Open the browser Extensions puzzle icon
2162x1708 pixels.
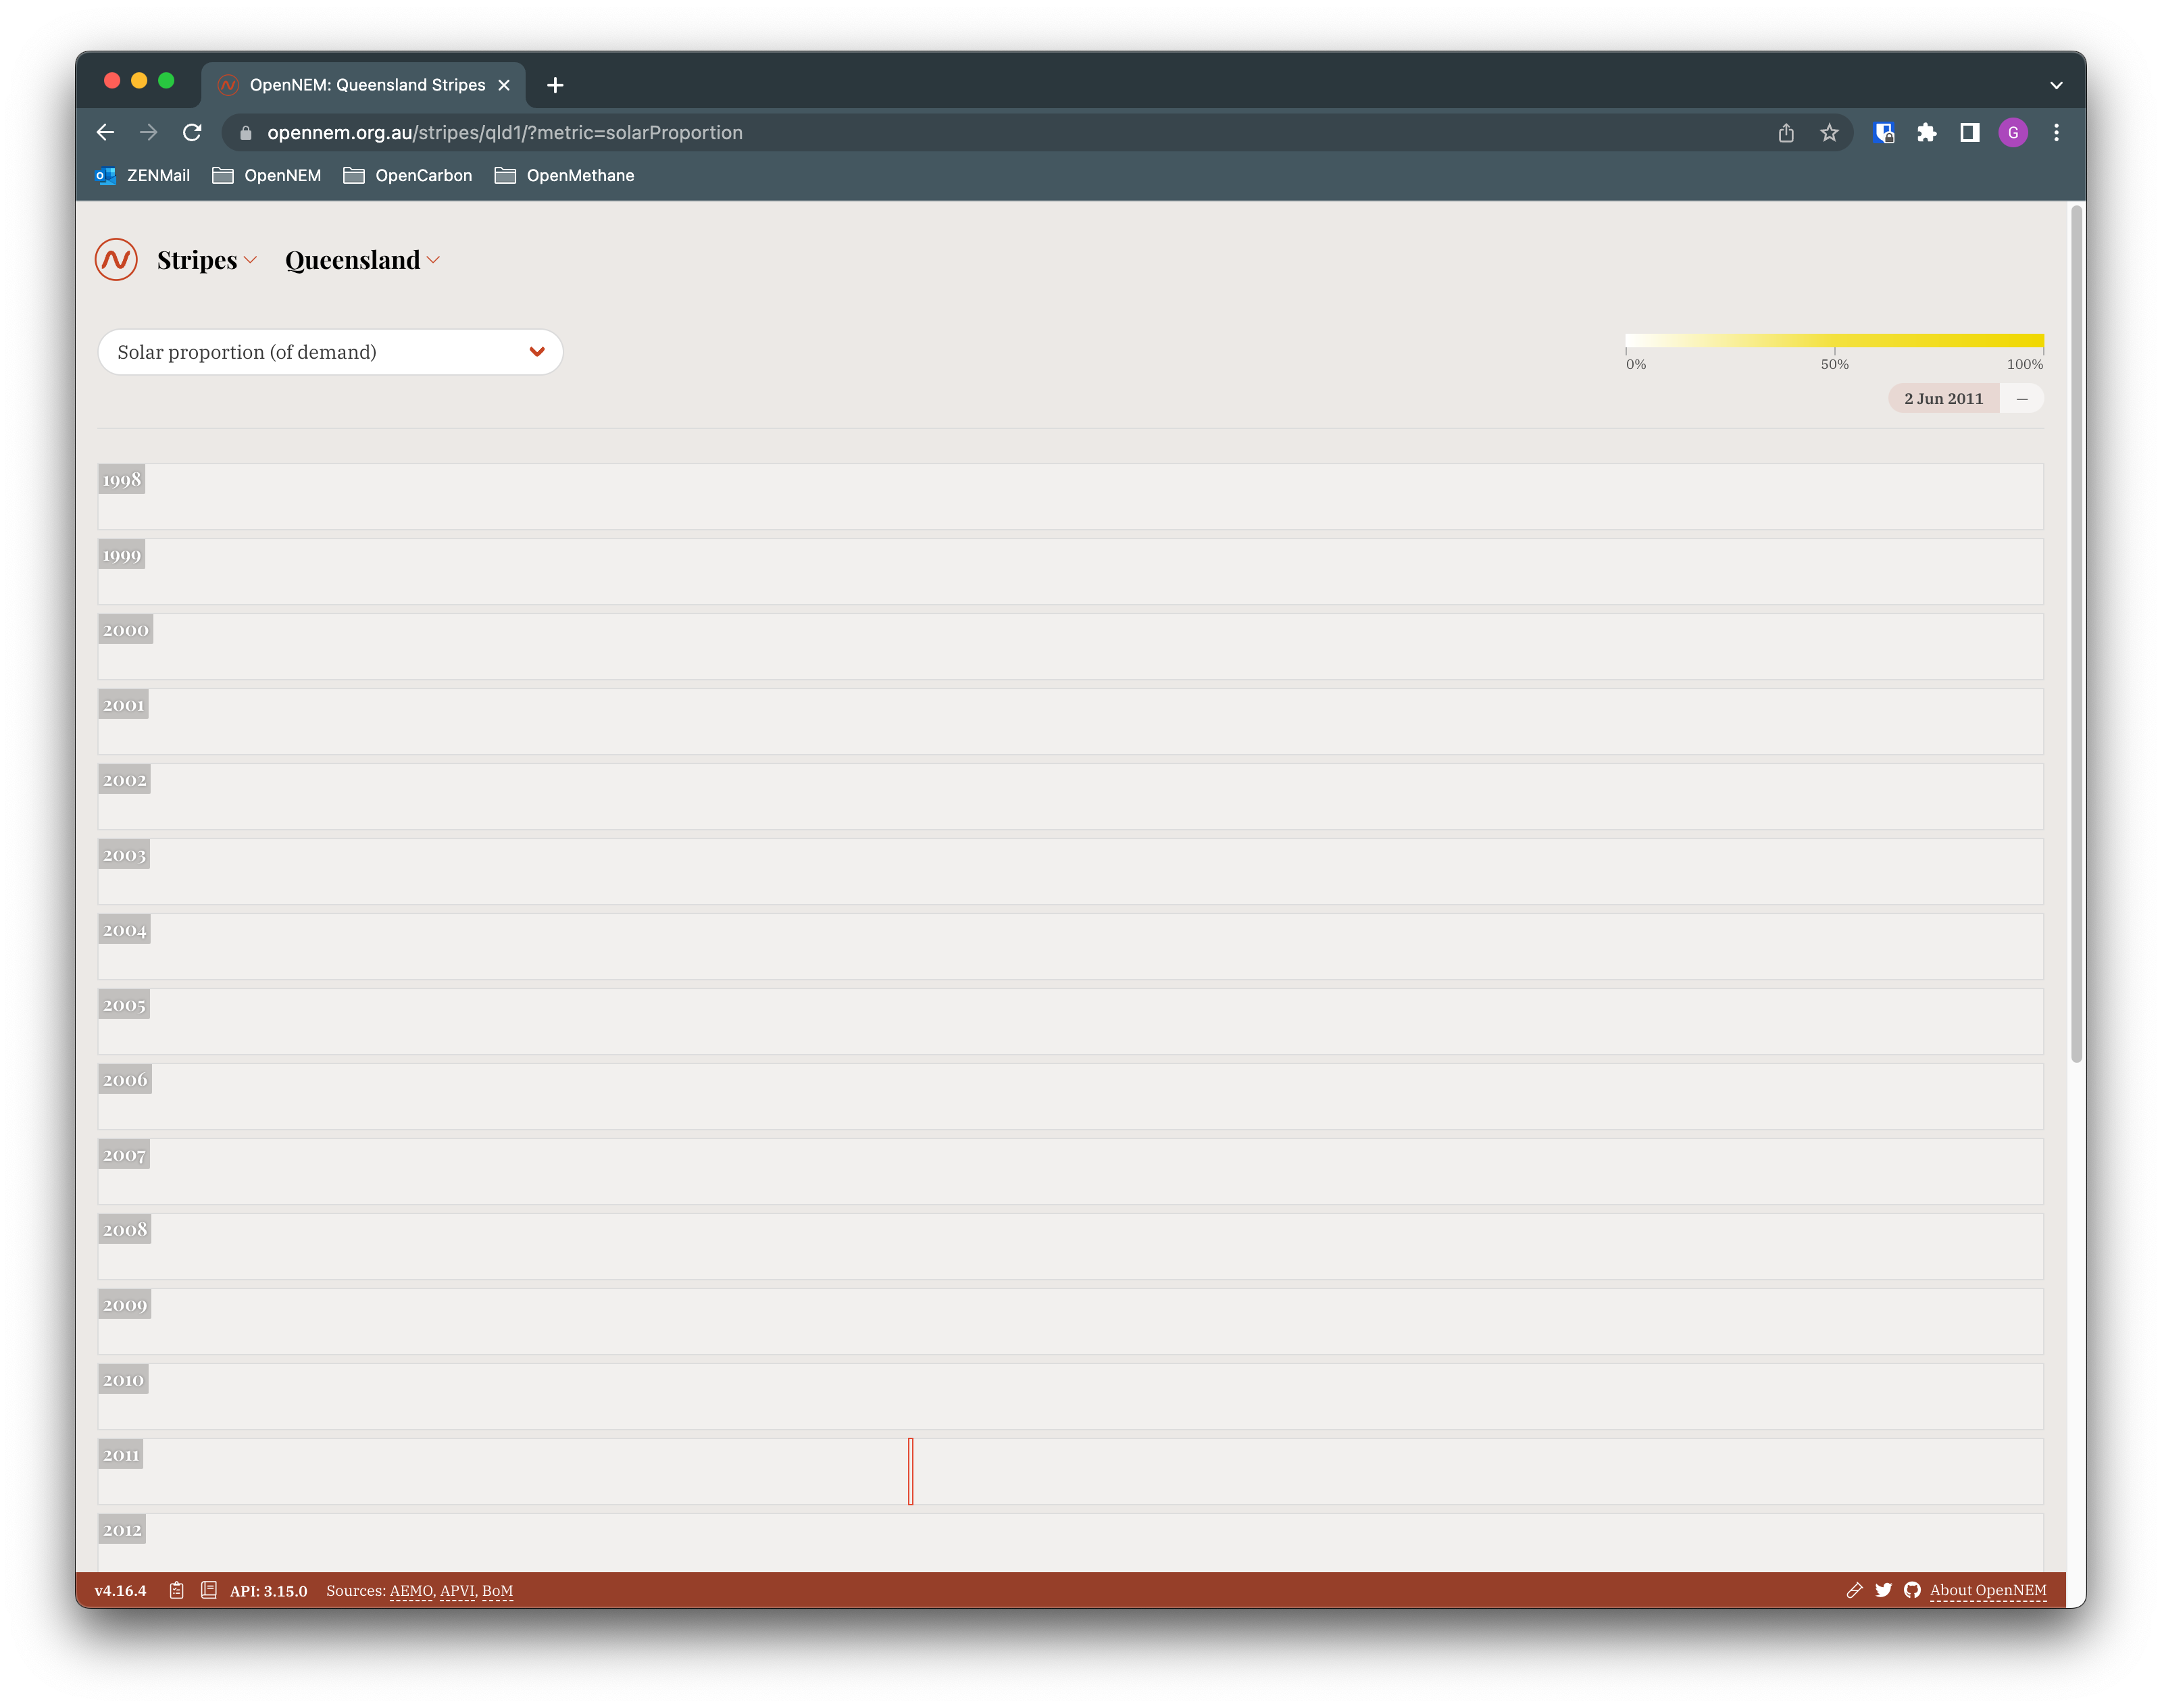[x=1926, y=133]
